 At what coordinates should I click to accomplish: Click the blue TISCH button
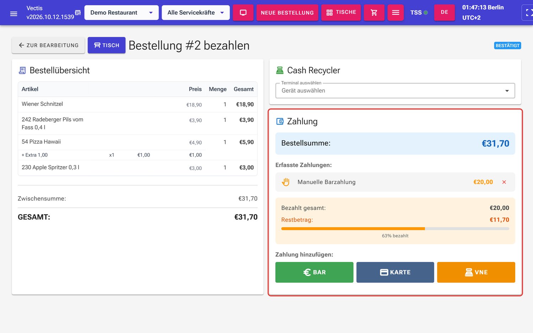point(107,45)
